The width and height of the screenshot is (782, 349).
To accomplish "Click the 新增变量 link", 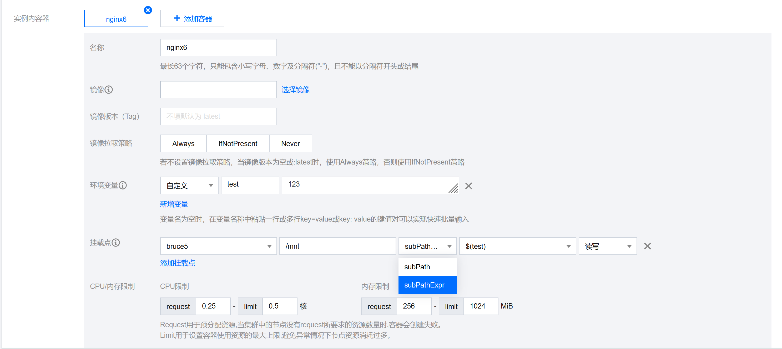I will [x=174, y=204].
